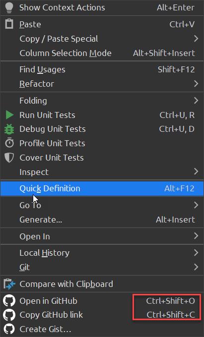Click the Compare with Clipboard icon
The height and width of the screenshot is (337, 204).
click(9, 284)
